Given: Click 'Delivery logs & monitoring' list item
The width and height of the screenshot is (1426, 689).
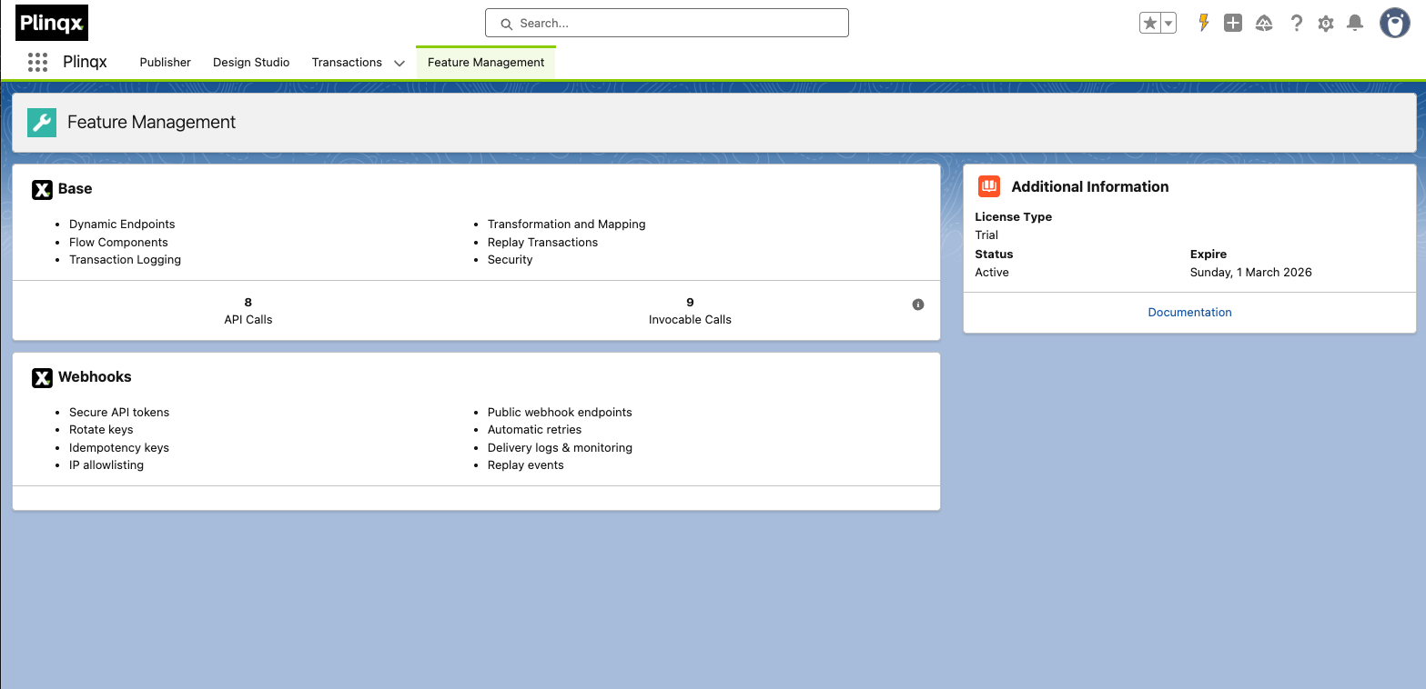Looking at the screenshot, I should (x=560, y=447).
